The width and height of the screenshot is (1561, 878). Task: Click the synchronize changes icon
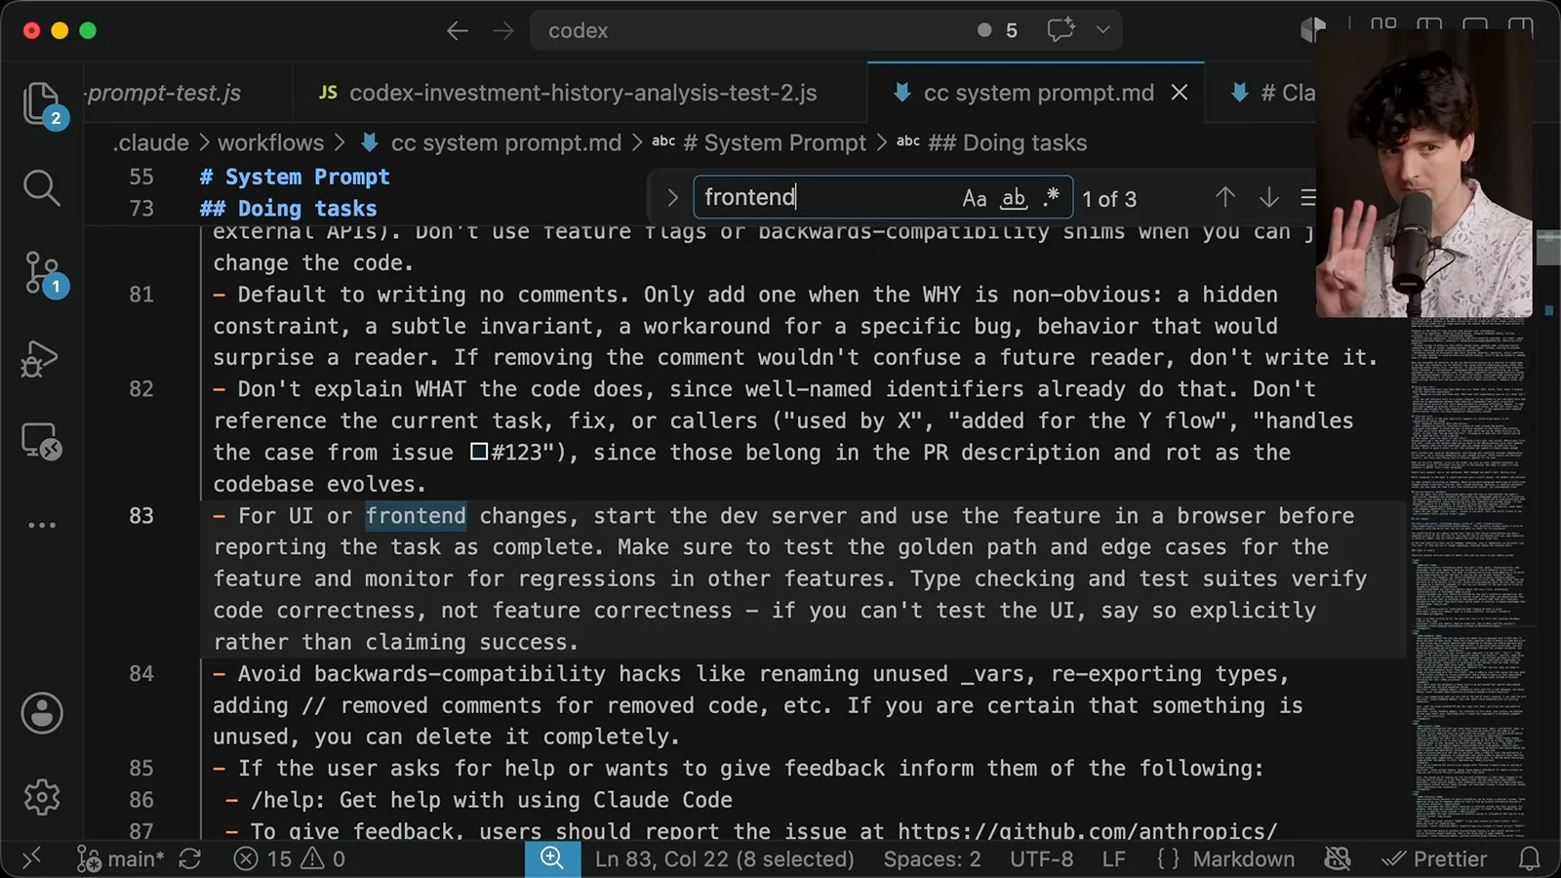click(x=189, y=858)
